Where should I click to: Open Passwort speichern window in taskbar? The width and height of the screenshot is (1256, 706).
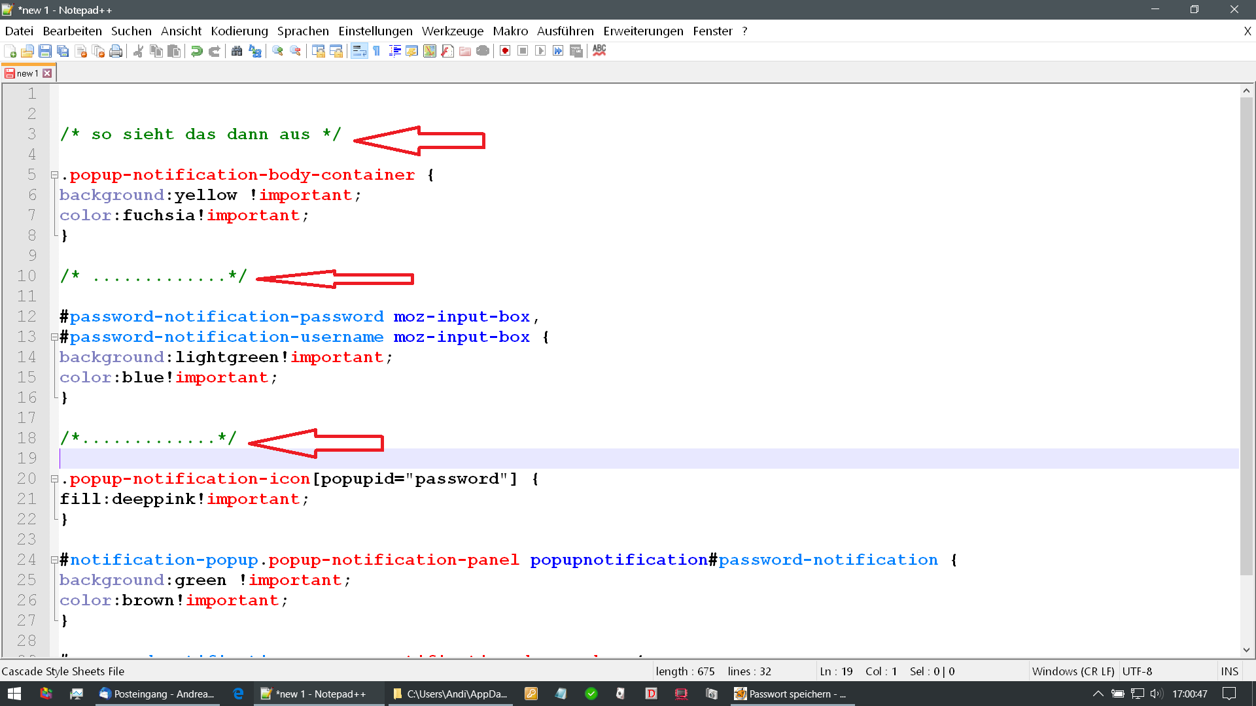point(790,694)
